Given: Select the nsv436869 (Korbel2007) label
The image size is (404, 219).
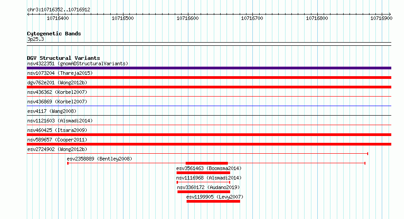Looking at the screenshot, I should tap(57, 102).
